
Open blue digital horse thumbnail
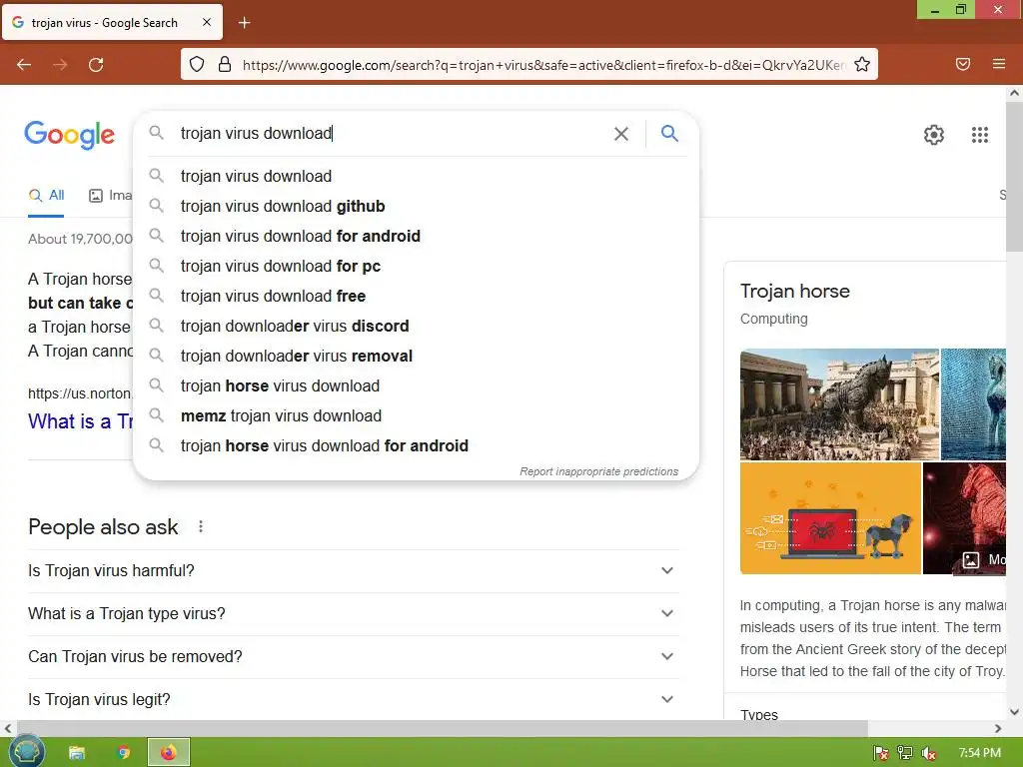[x=973, y=404]
